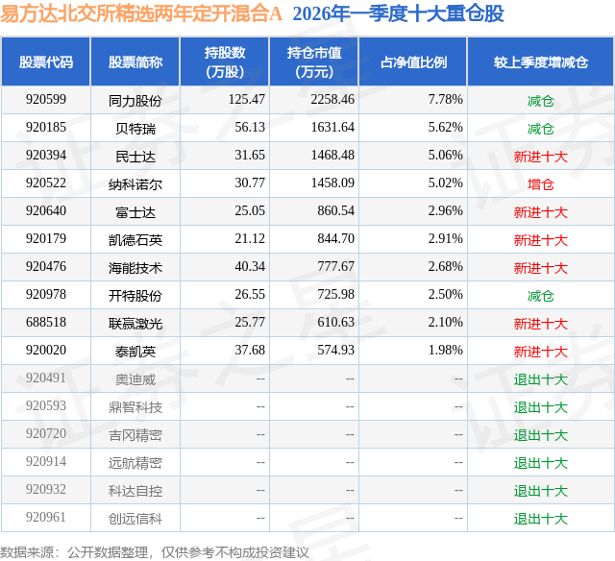
Task: Select stock code 920720
Action: coord(46,433)
